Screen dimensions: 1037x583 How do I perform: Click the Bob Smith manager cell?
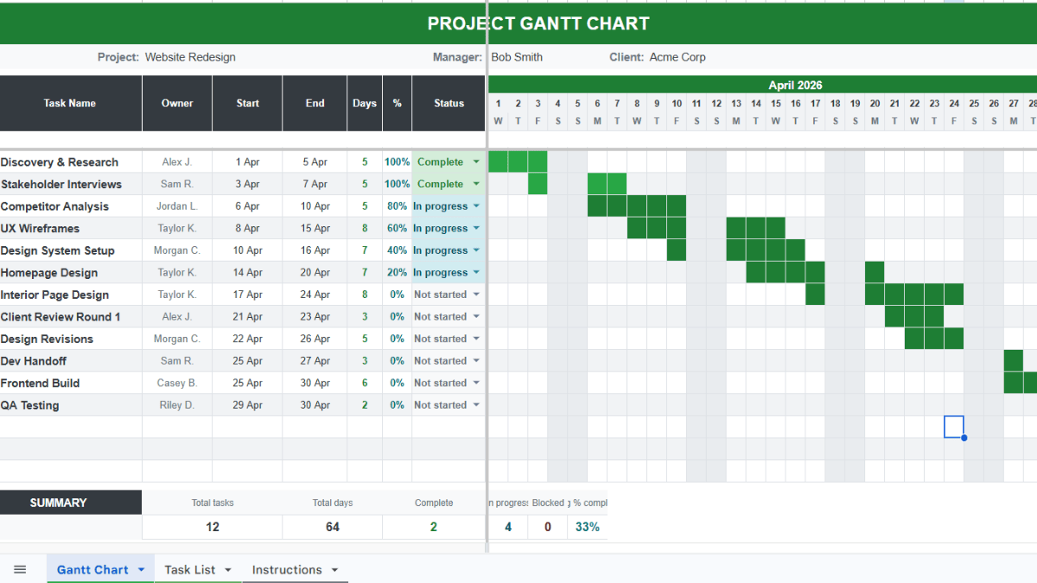(516, 57)
